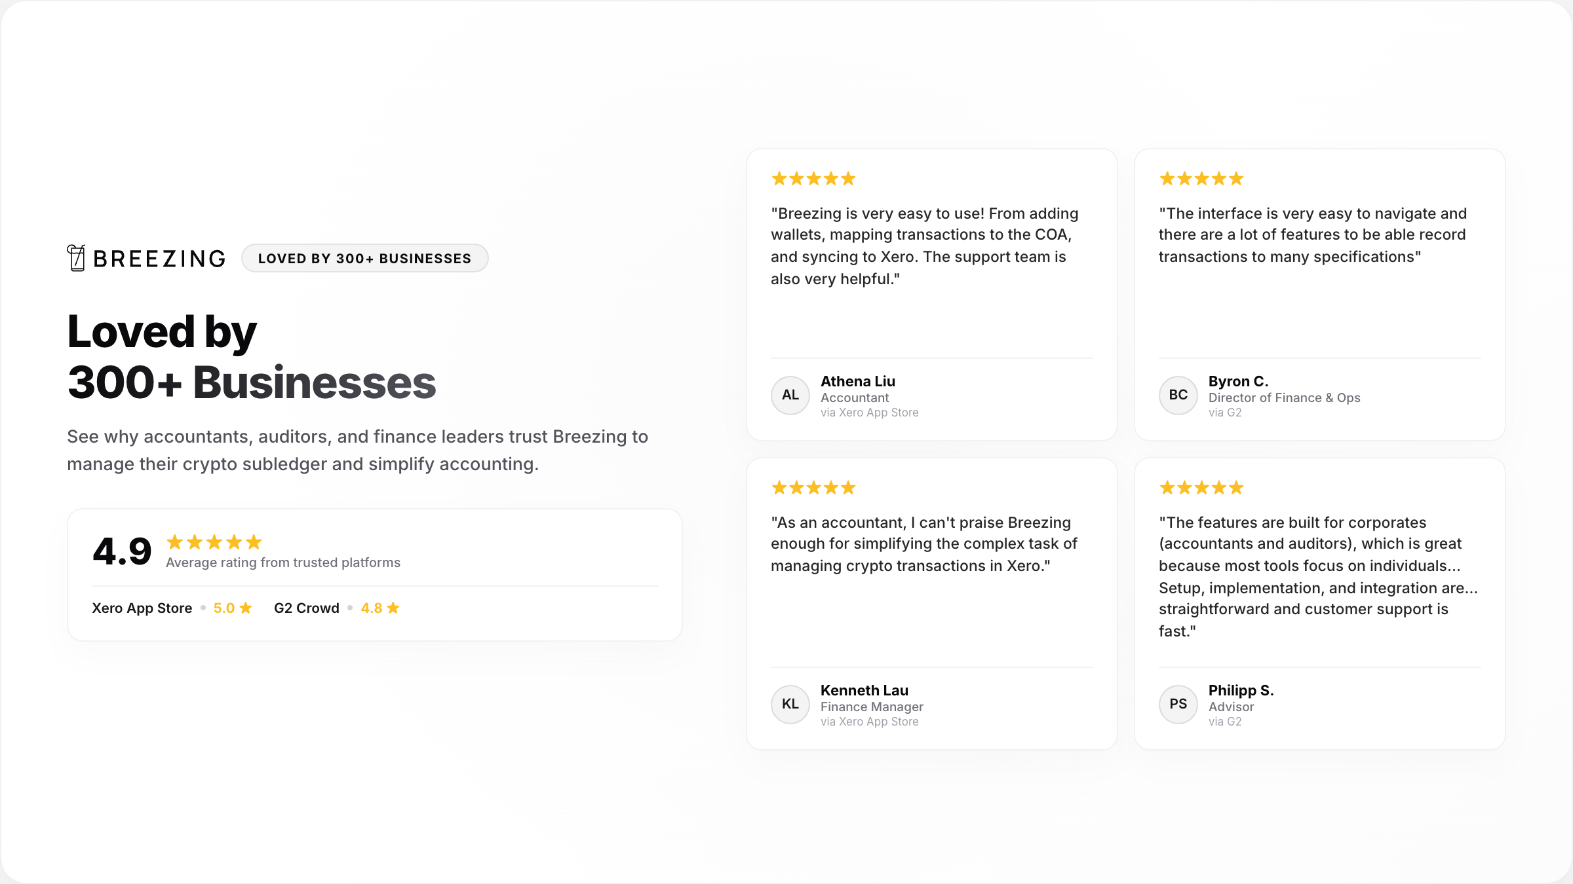Click the large 4.9 average rating number

pos(122,551)
